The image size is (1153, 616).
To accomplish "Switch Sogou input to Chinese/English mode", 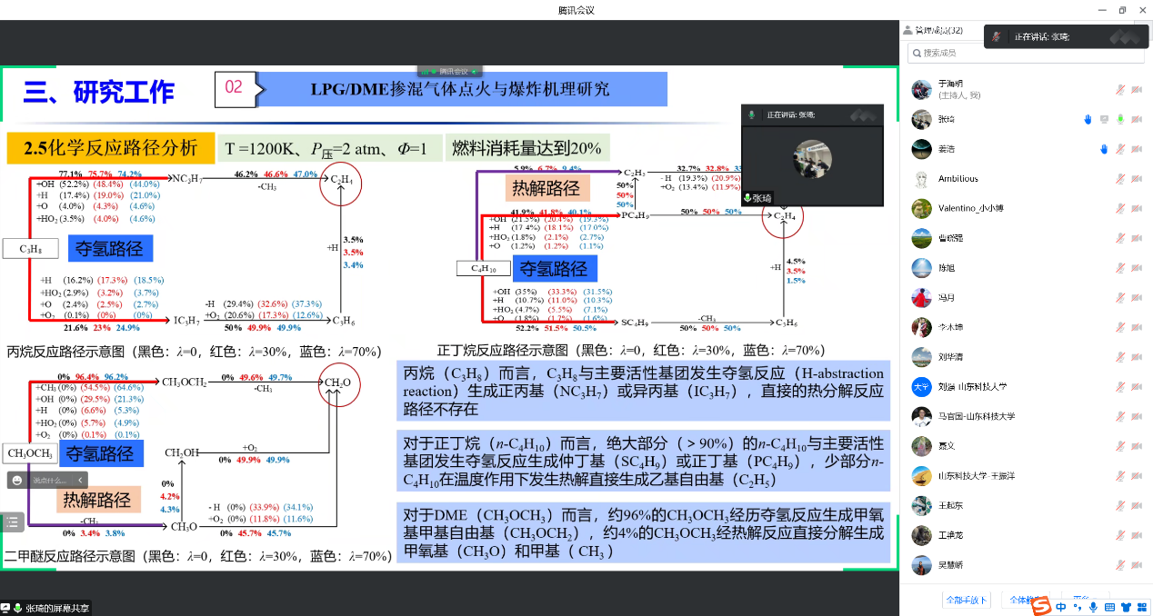I will pyautogui.click(x=1060, y=606).
